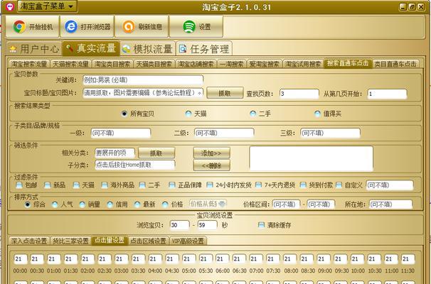The height and width of the screenshot is (284, 431).
Task: Click the click-count field for 00:00
Action: click(21, 259)
